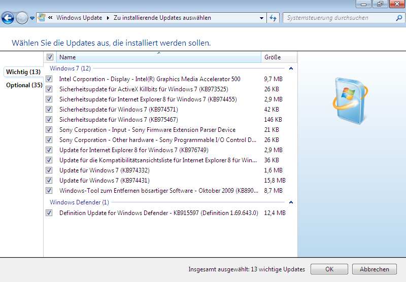The image size is (406, 282).
Task: Click the arrow after Windows Update breadcrumb
Action: (108, 18)
